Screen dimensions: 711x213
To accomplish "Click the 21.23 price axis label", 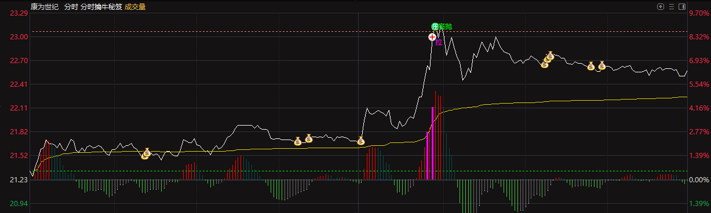I will tap(19, 181).
